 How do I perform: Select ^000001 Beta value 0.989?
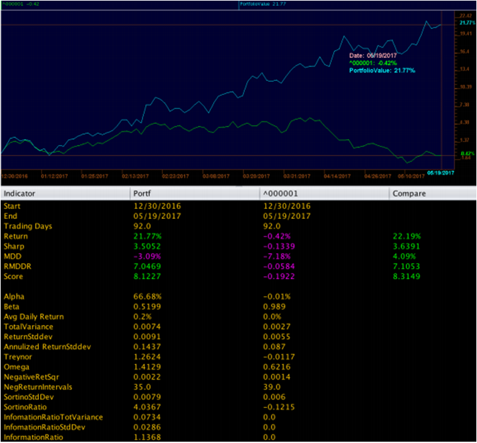coord(274,307)
